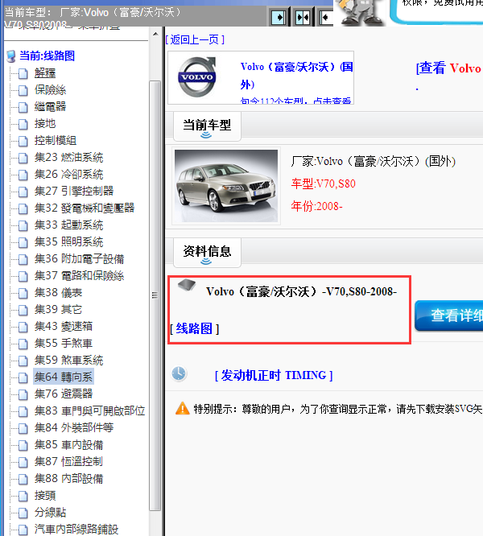Click the document icon next to 集87 恆溫控制
Image resolution: width=483 pixels, height=536 pixels.
23,462
